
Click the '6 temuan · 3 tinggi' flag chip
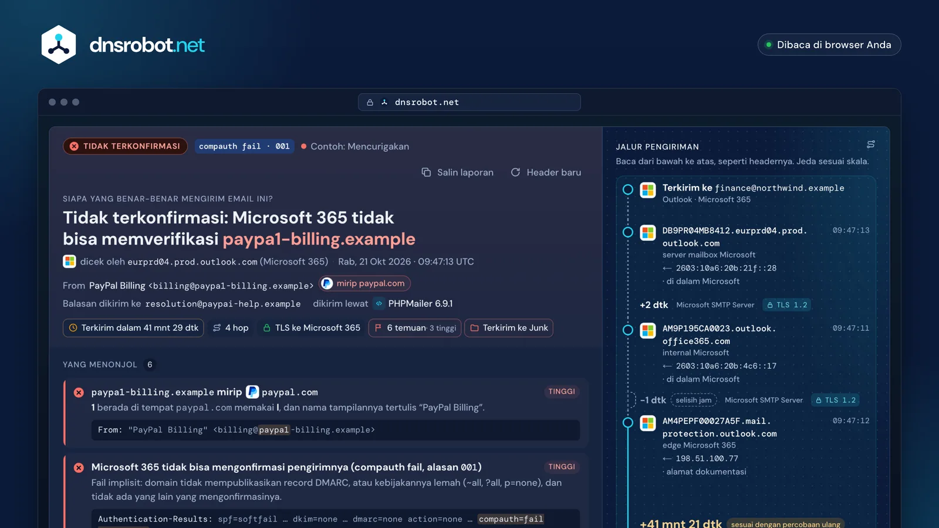click(x=416, y=328)
